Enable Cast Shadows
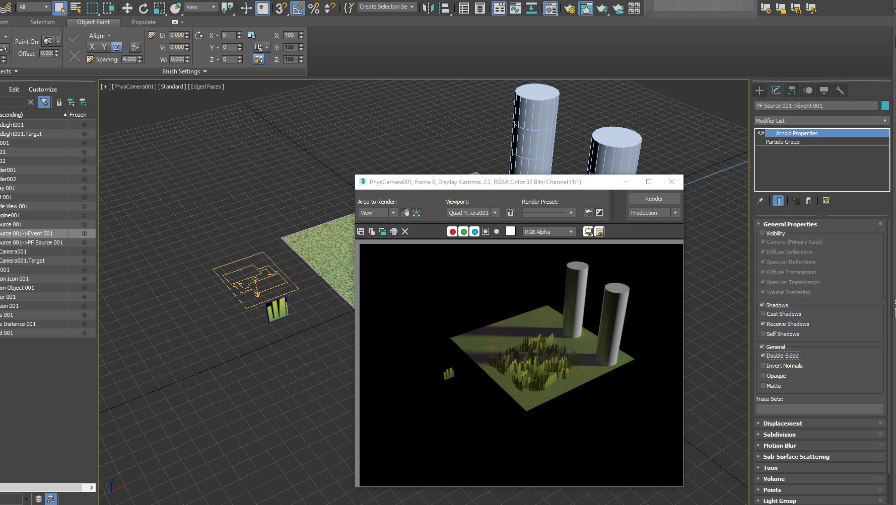This screenshot has width=896, height=505. coord(763,314)
